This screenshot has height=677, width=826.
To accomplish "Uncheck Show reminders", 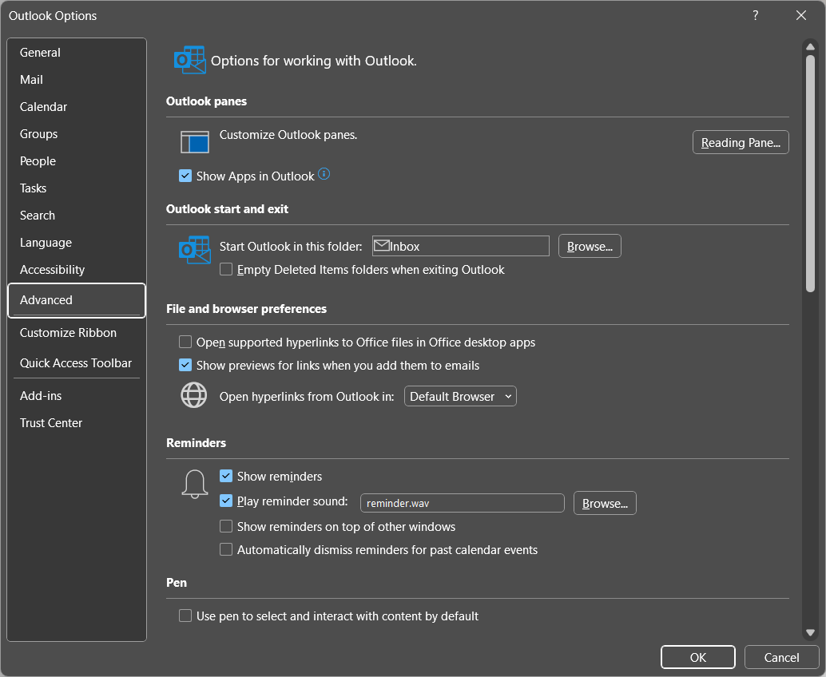I will coord(226,476).
